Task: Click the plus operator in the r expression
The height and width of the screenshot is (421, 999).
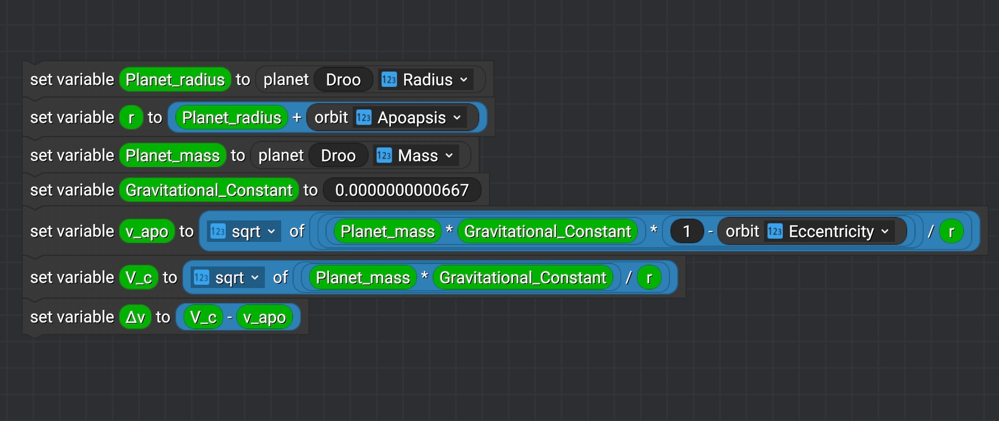Action: point(297,118)
